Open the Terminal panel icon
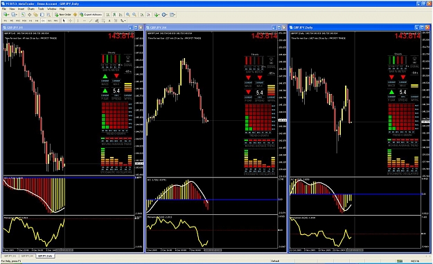Image resolution: width=433 pixels, height=264 pixels. [42, 15]
